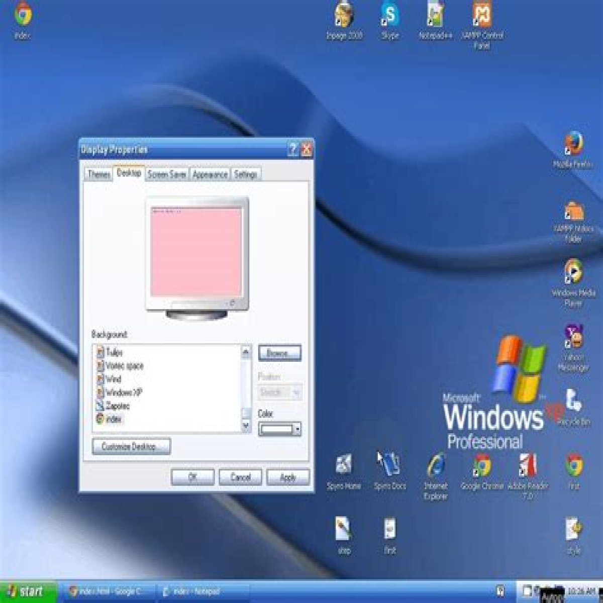Launch XAMPP Control Panel shortcut

482,24
